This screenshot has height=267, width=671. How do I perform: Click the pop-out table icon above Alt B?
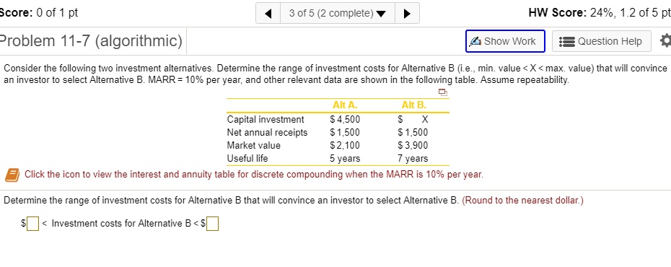coord(443,92)
